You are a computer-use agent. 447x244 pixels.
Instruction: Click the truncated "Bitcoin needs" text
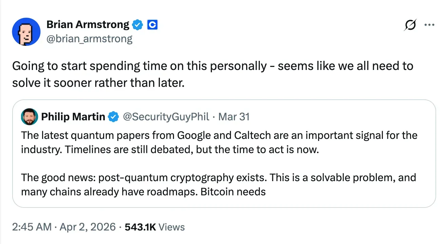233,192
